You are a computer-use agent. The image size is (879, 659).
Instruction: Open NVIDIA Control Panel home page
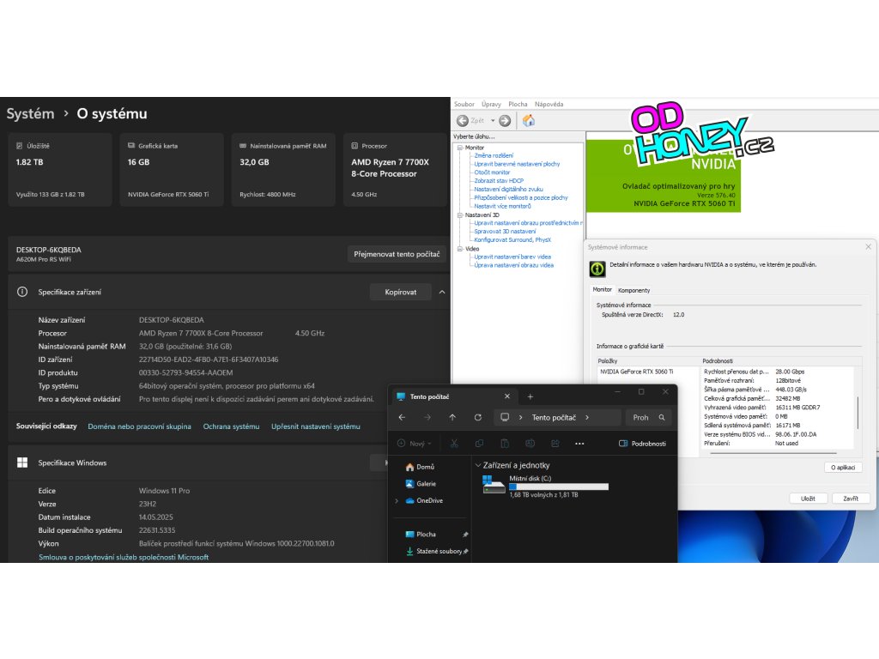click(x=529, y=120)
